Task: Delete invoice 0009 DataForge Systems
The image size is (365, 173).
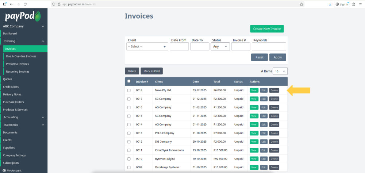Action: click(x=274, y=168)
